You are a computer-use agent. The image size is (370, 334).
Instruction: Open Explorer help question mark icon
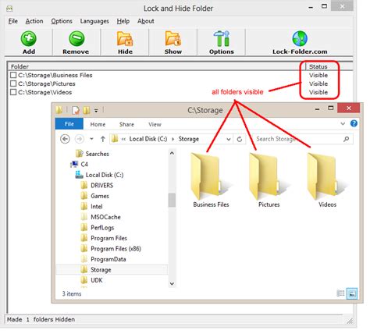354,123
